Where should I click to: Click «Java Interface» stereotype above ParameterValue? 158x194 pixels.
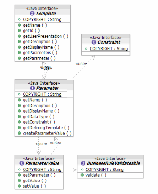pyautogui.click(x=39, y=158)
